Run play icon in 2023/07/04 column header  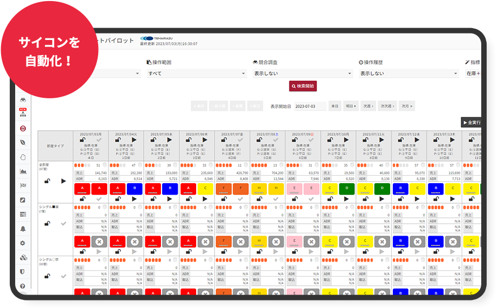point(134,140)
